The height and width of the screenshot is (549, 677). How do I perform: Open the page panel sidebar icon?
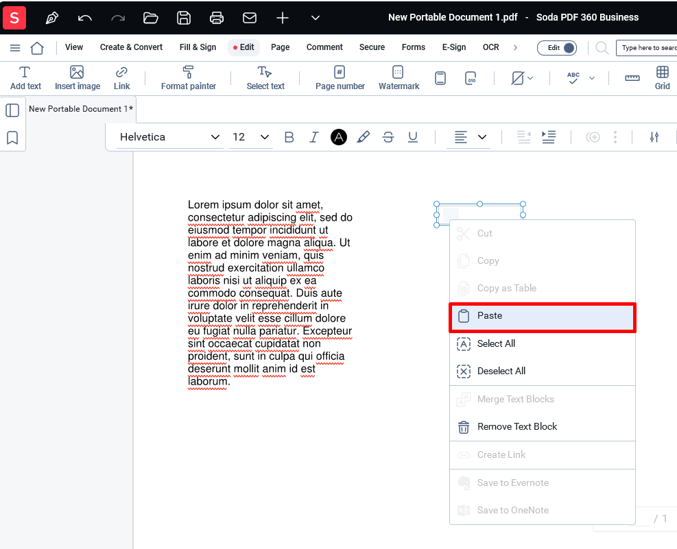pos(12,110)
